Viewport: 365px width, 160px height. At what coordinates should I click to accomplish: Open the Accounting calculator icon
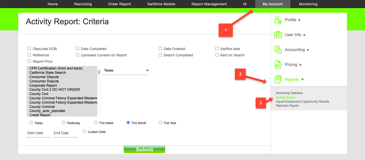click(278, 50)
